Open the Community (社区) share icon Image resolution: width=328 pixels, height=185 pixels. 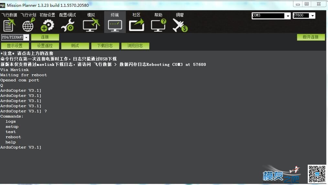(x=137, y=25)
